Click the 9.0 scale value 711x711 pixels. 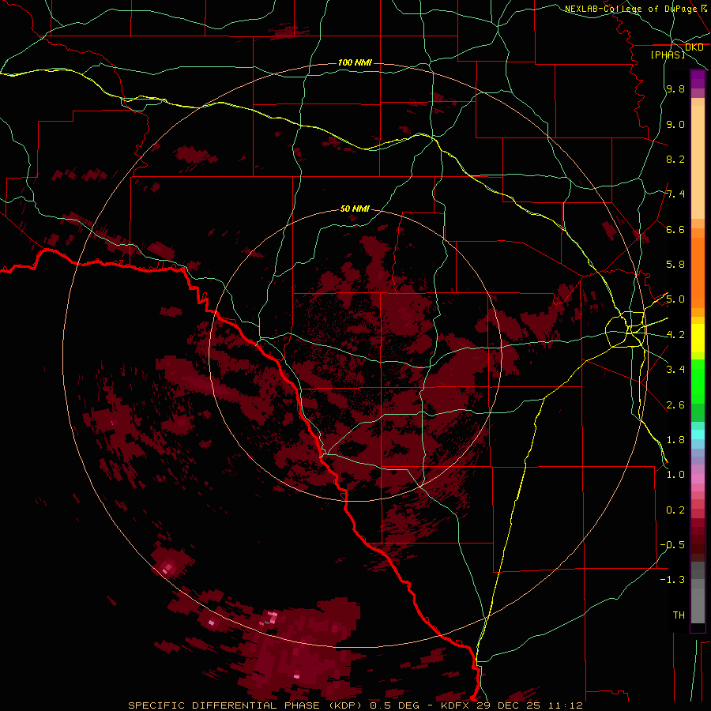coord(675,124)
